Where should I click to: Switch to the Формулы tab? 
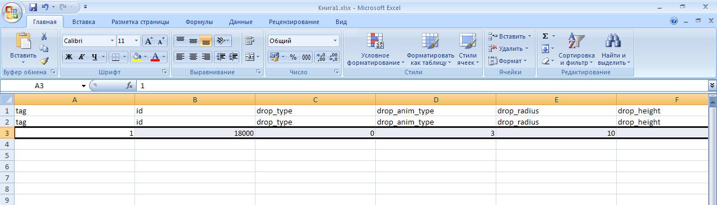pyautogui.click(x=199, y=22)
